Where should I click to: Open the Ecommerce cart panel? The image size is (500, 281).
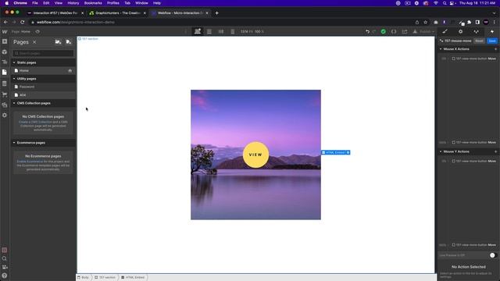pyautogui.click(x=5, y=94)
